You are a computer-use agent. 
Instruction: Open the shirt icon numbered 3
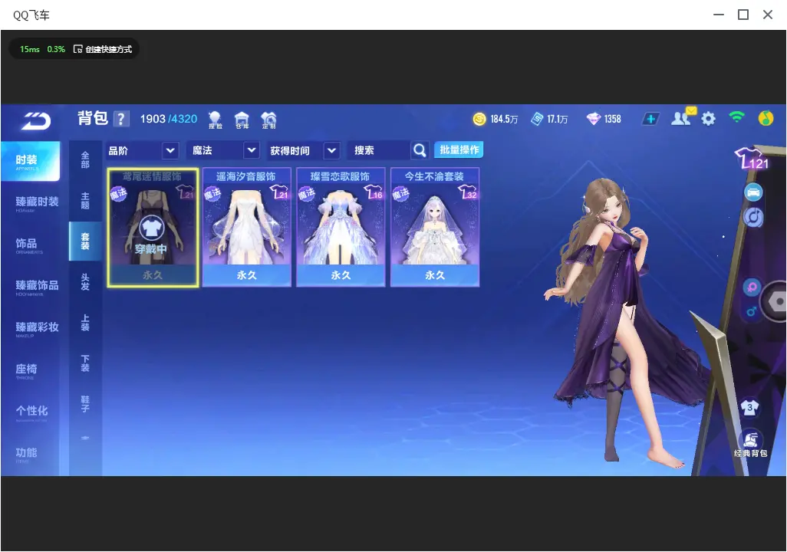tap(750, 407)
